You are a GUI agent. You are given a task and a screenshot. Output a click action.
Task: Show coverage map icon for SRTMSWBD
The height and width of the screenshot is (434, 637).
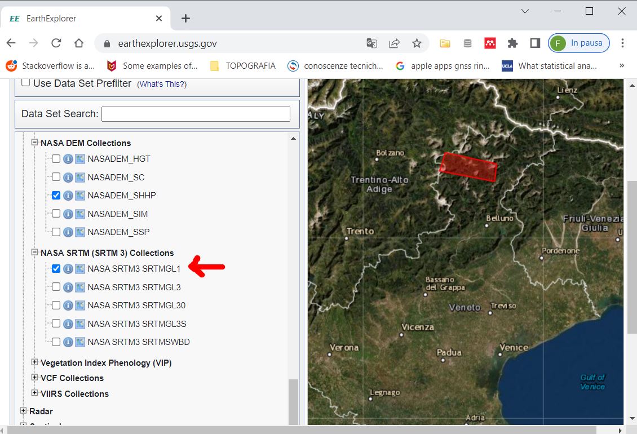(x=80, y=342)
